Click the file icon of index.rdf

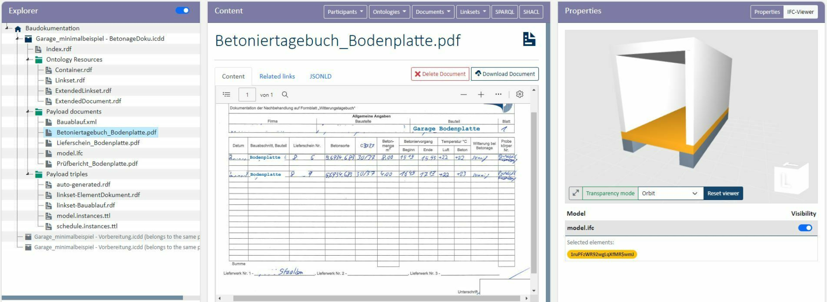coord(39,49)
